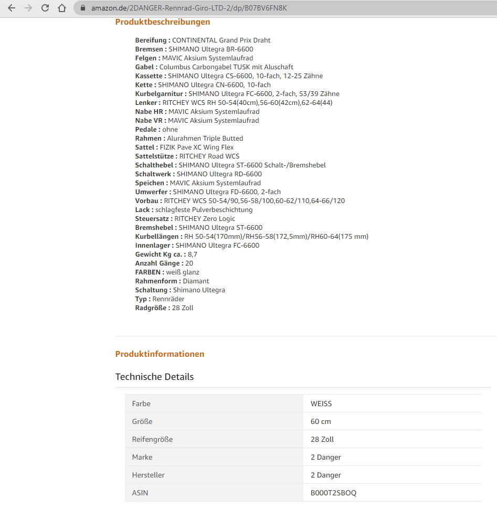
Task: Select the Sattel FIZIK Pave line
Action: tap(184, 147)
